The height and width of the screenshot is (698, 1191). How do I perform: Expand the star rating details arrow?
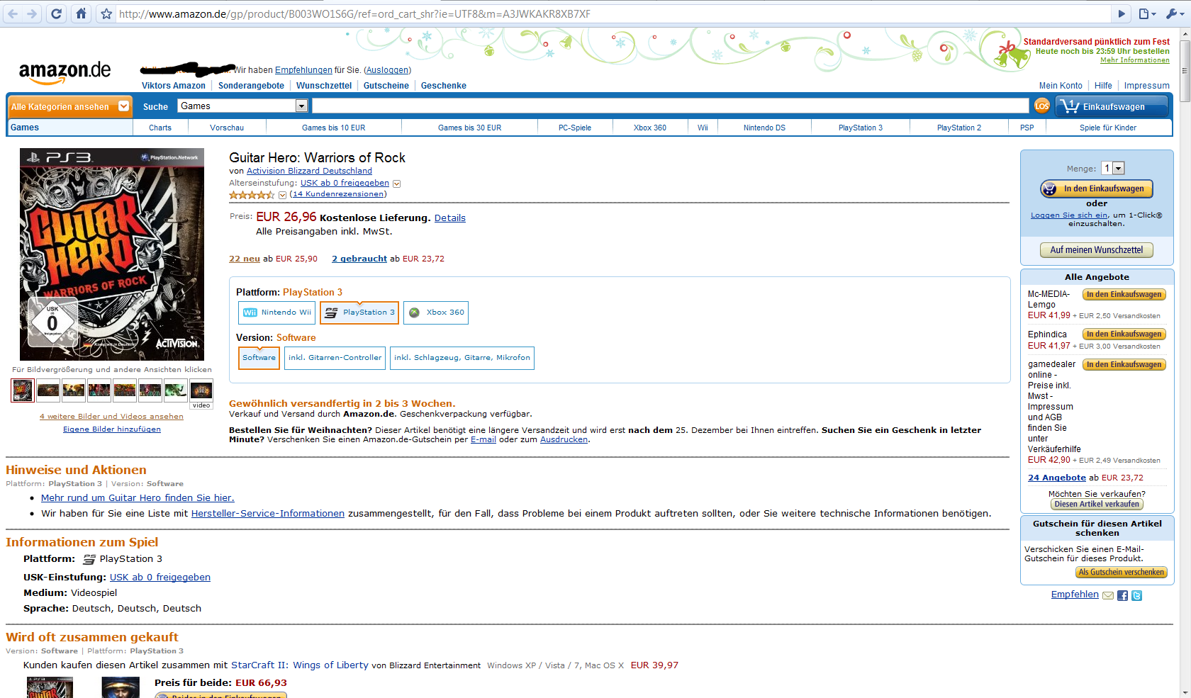[282, 195]
